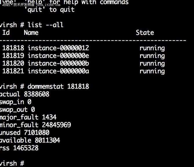
Task: Select the actual value 8388608
Action: point(36,94)
